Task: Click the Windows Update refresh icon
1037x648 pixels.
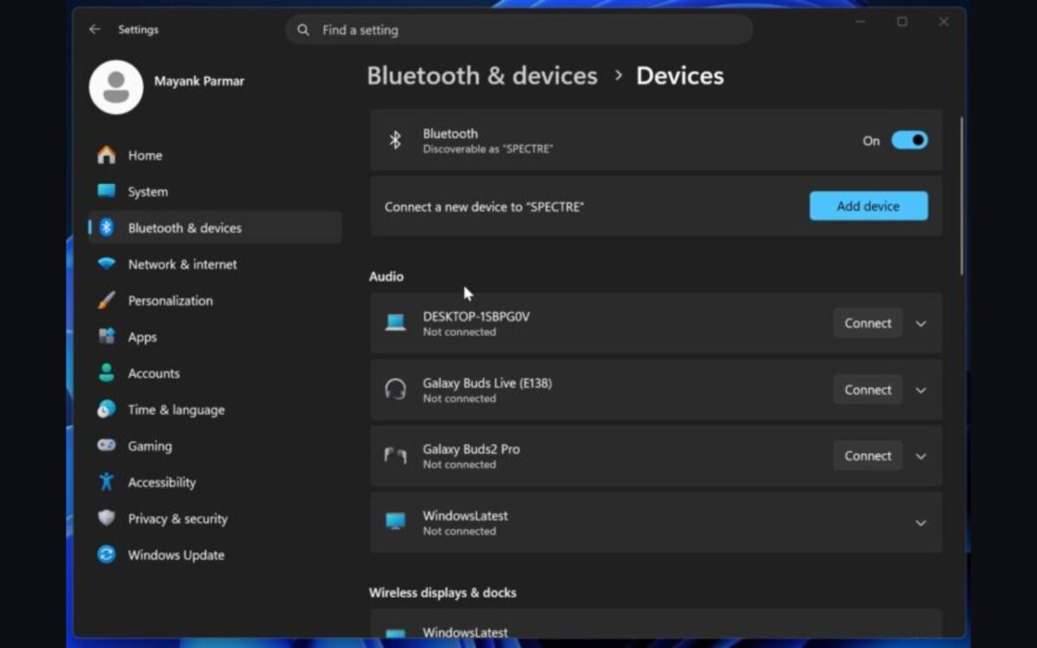Action: pos(106,555)
